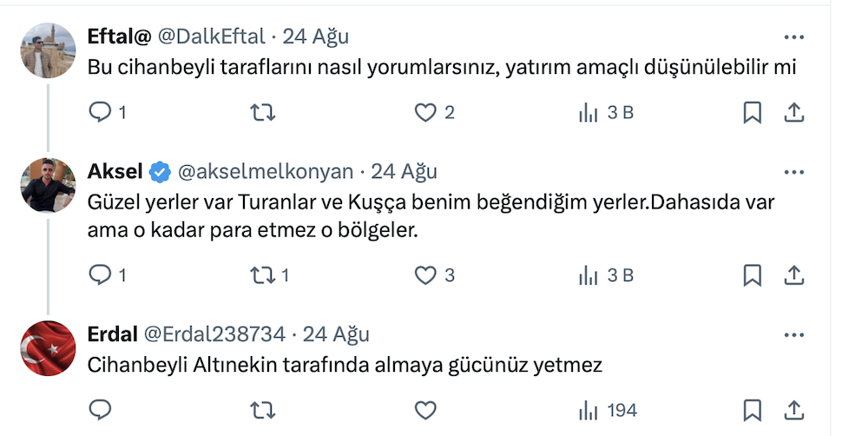Open more options for Erdal's tweet
The width and height of the screenshot is (842, 436).
793,334
